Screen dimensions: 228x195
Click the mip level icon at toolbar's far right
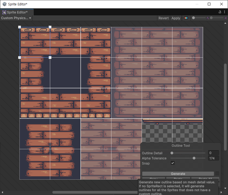click(x=226, y=18)
